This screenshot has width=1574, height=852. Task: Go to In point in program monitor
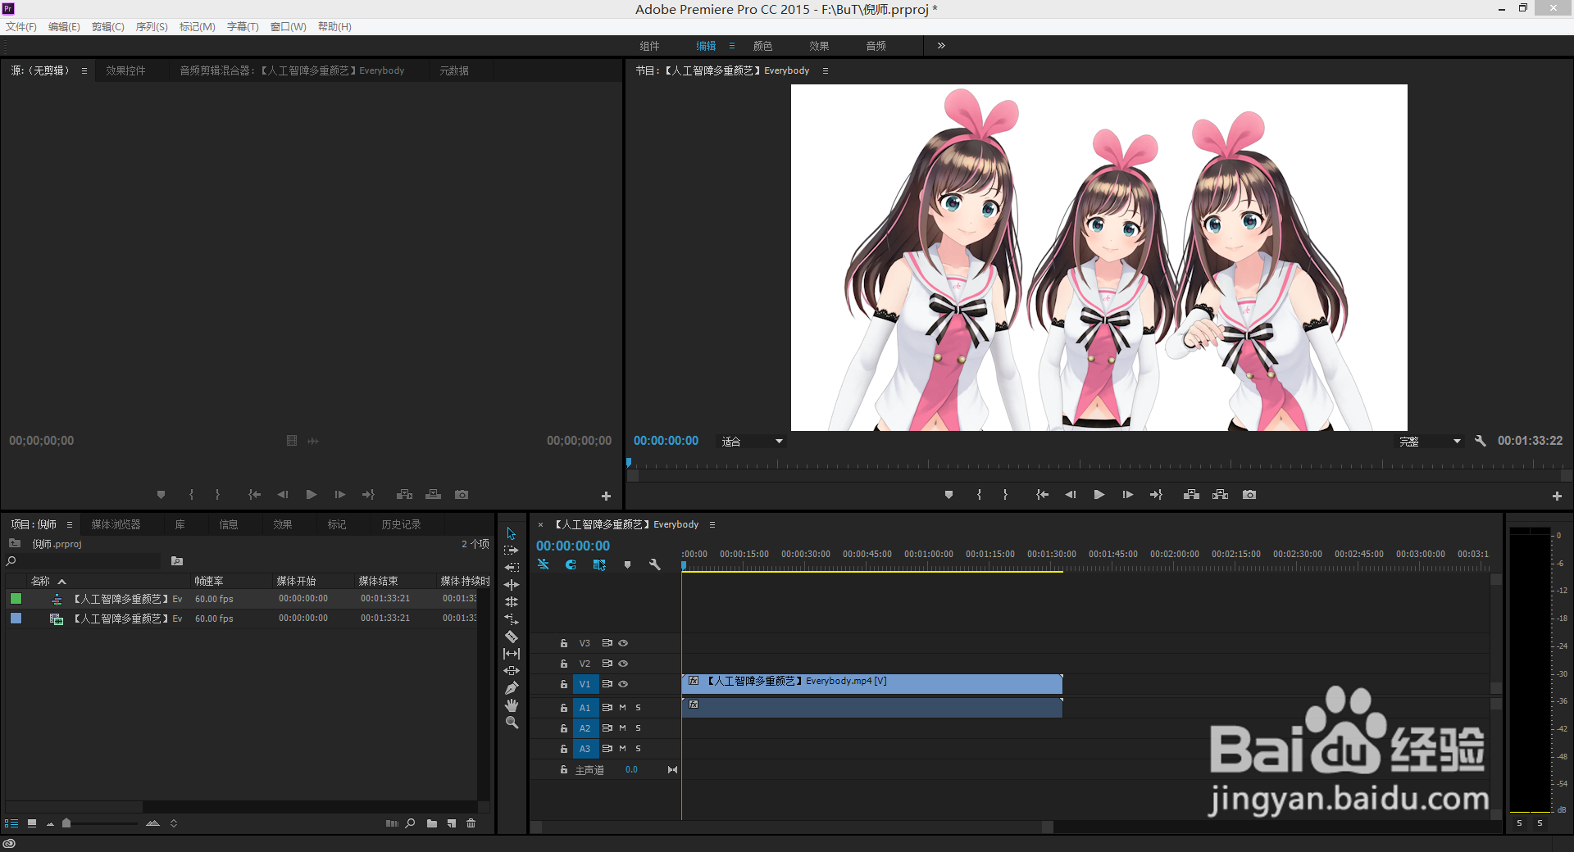point(1042,495)
